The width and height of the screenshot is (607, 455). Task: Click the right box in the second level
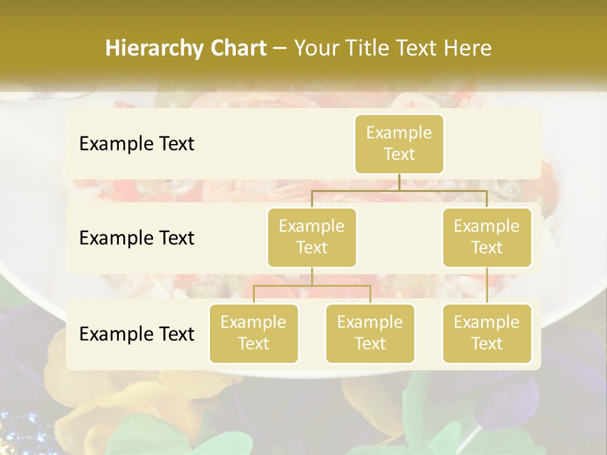487,237
